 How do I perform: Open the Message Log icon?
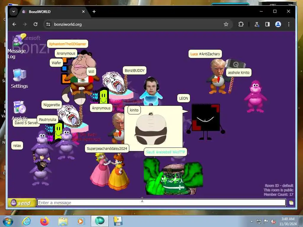(x=19, y=40)
